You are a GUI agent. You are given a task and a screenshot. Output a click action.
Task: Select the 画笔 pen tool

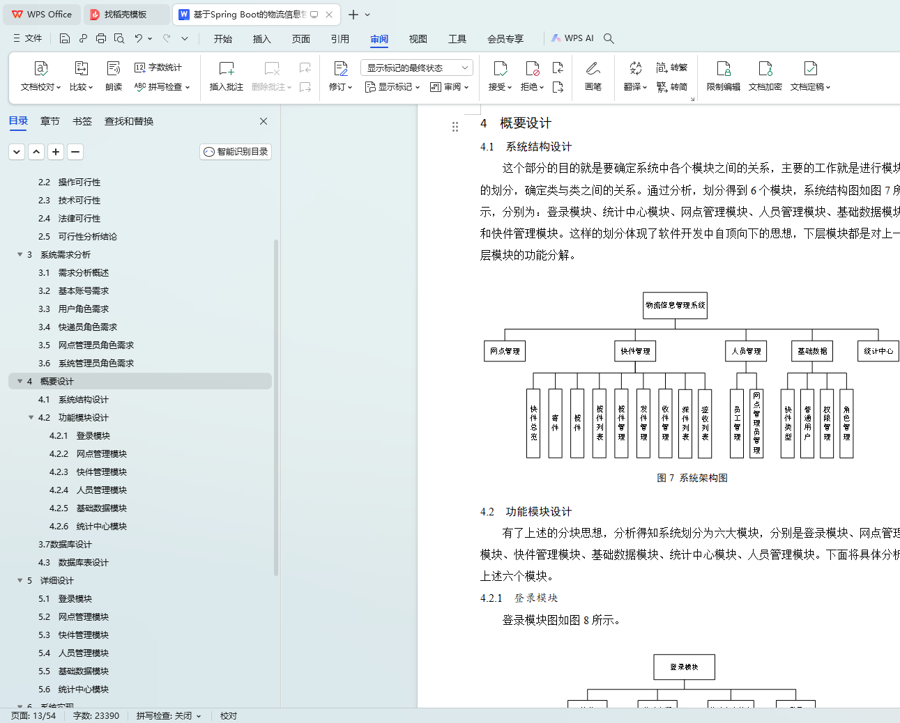click(593, 75)
